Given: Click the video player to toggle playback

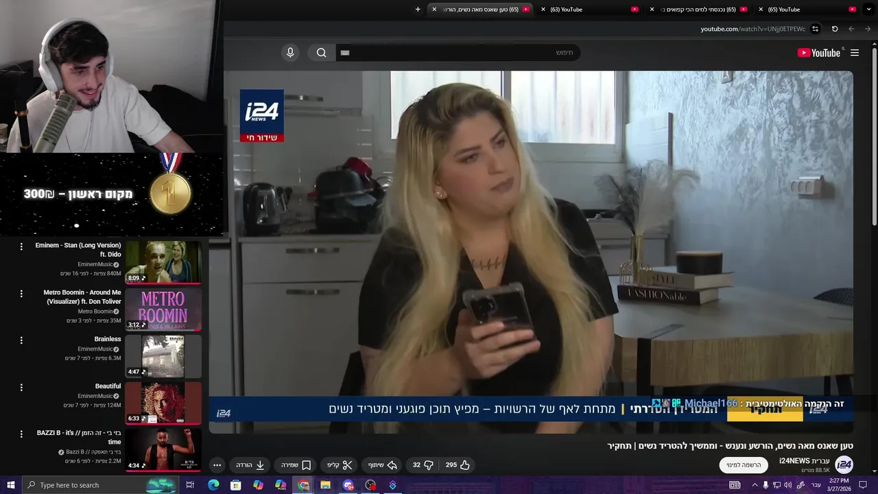Looking at the screenshot, I should click(x=532, y=252).
